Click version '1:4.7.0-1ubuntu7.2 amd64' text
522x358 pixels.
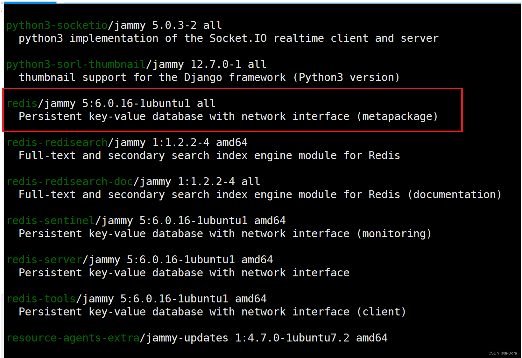coord(311,338)
